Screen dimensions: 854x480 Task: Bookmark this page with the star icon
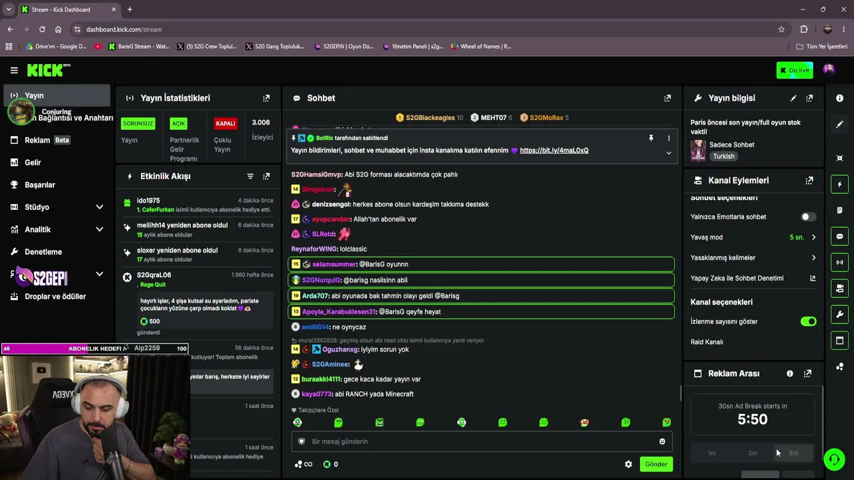[781, 29]
